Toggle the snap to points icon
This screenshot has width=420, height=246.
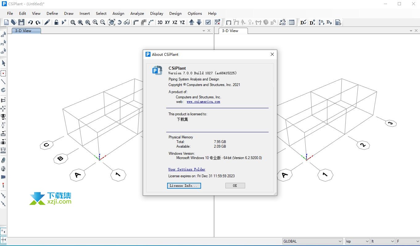point(3,231)
